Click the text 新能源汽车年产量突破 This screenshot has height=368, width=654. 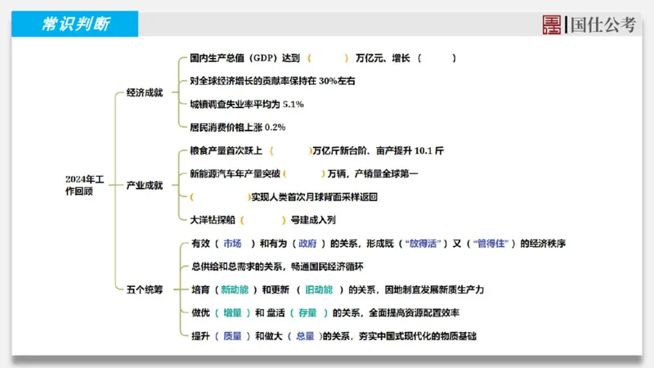tap(235, 173)
